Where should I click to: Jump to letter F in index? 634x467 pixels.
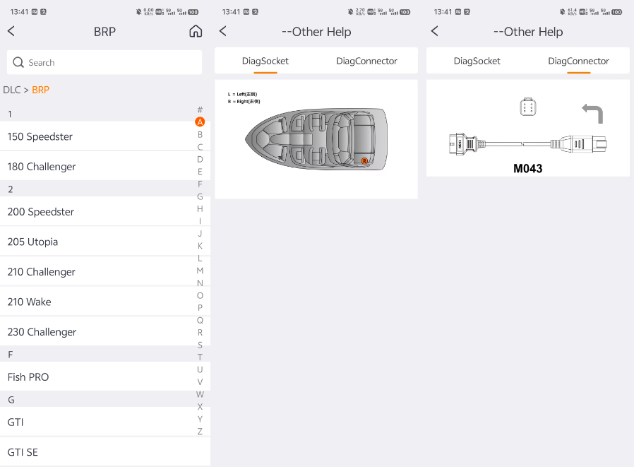[200, 184]
